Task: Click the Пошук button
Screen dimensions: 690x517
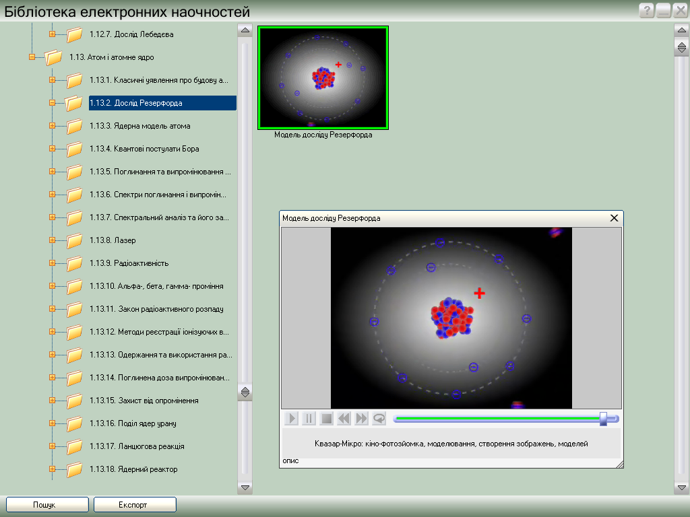Action: pyautogui.click(x=47, y=505)
